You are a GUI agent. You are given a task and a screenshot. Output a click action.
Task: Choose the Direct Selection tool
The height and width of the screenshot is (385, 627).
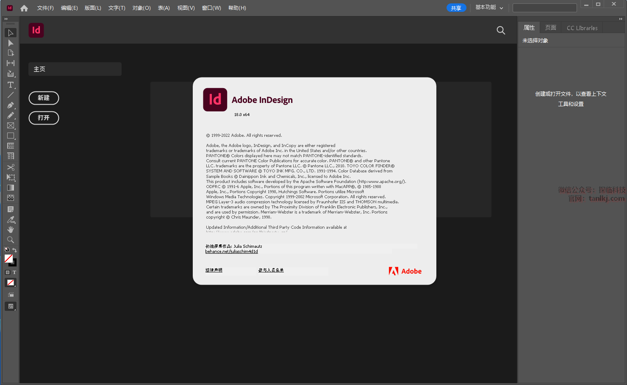(11, 43)
